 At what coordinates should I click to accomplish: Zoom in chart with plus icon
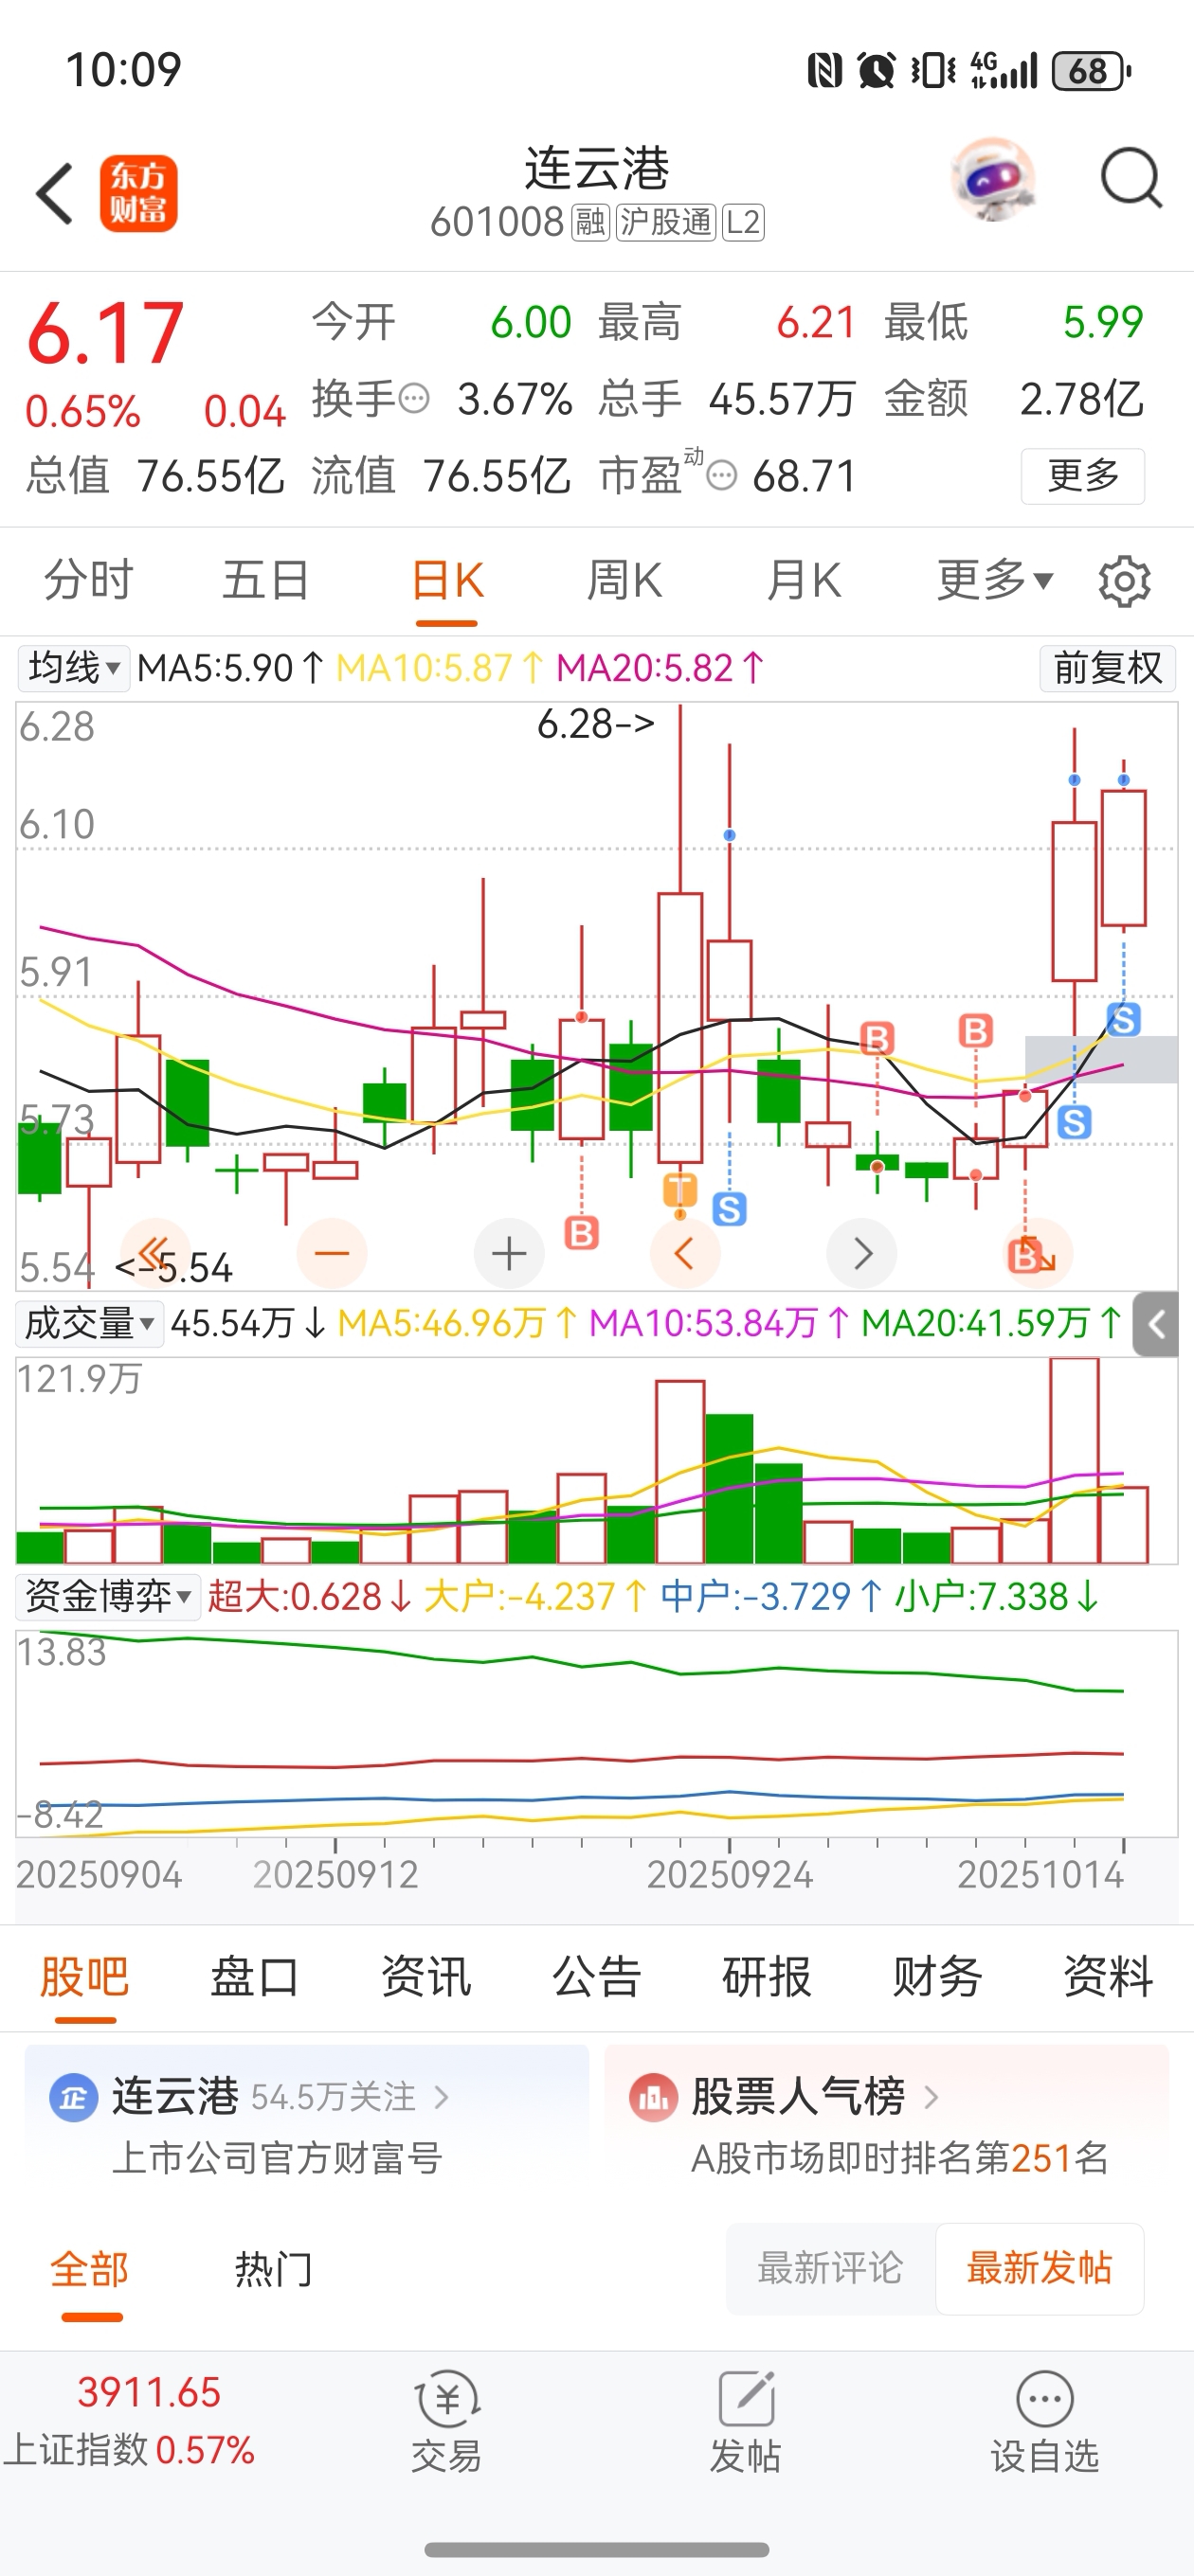[x=509, y=1253]
